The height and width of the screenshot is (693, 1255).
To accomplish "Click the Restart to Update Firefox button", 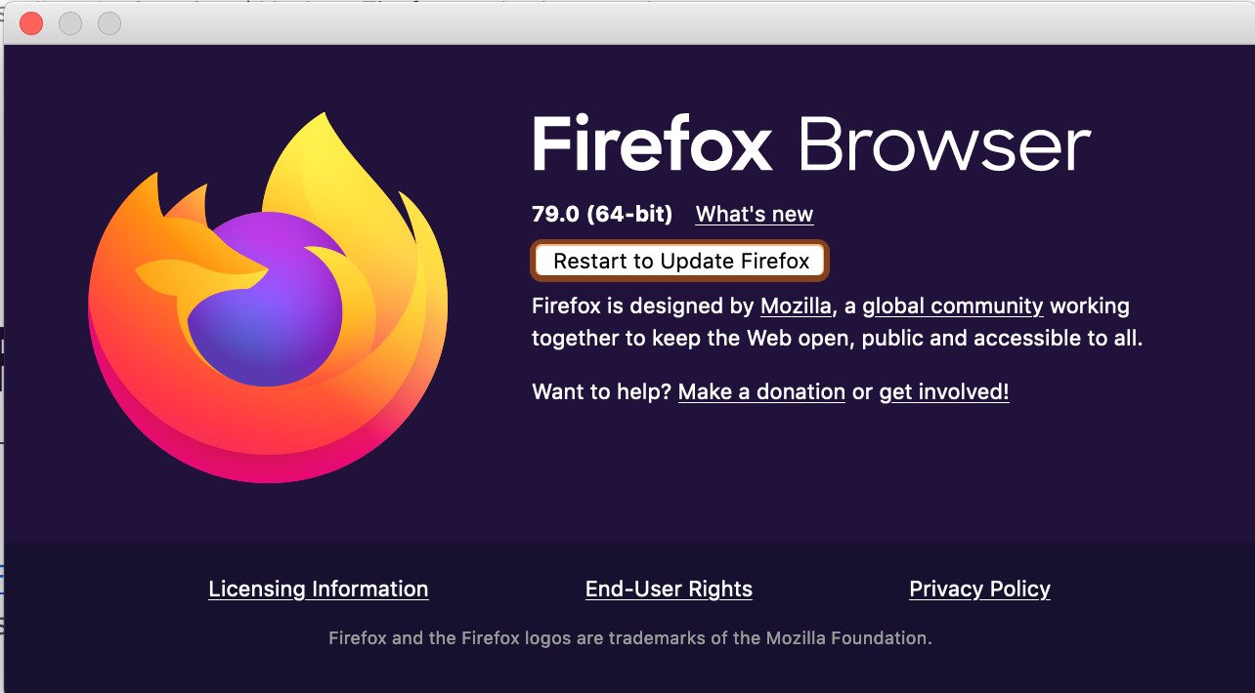I will 680,261.
